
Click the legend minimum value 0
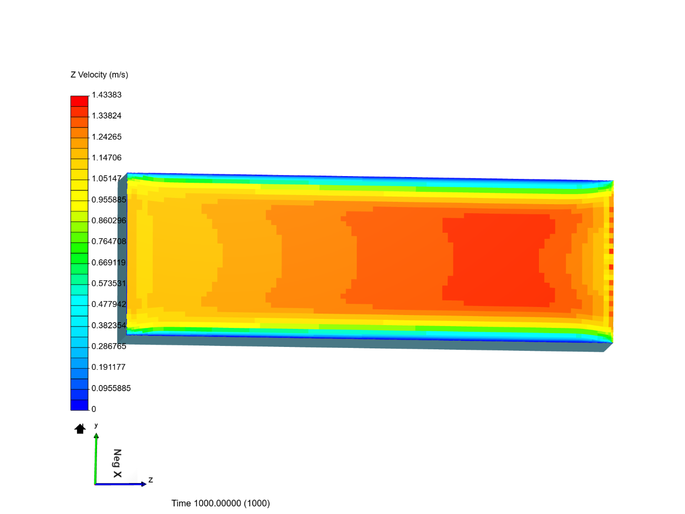(94, 409)
